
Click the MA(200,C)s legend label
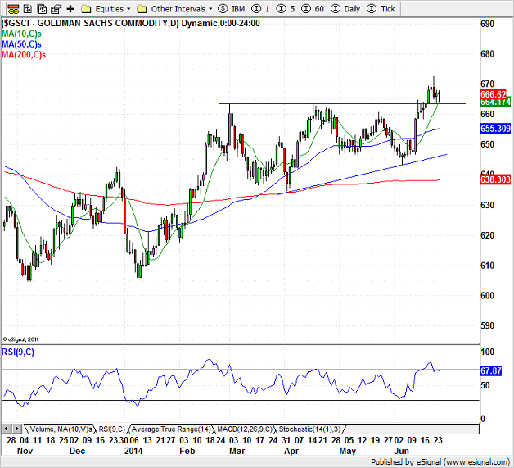[x=24, y=54]
